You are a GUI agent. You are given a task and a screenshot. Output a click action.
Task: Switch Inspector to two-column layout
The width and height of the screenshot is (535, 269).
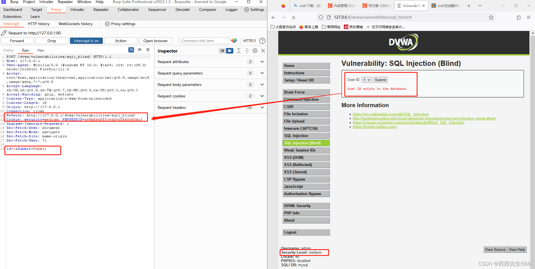pyautogui.click(x=230, y=51)
